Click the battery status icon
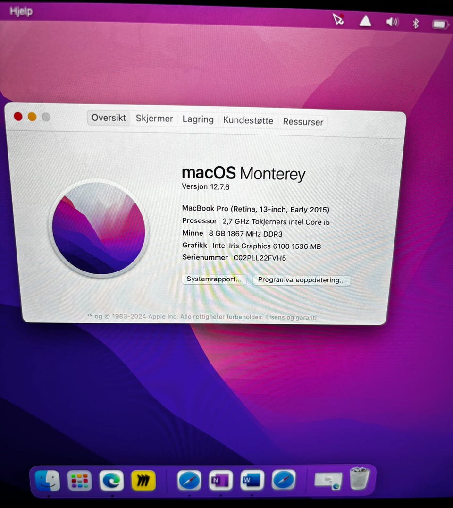This screenshot has width=453, height=508. [x=440, y=24]
